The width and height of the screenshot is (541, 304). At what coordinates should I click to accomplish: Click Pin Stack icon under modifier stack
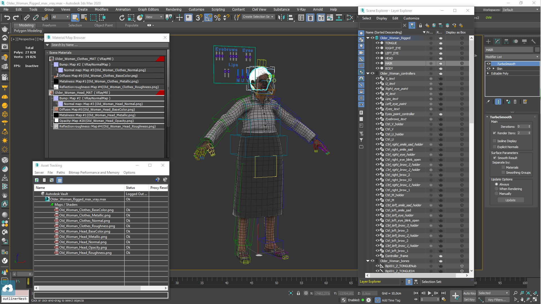click(x=488, y=102)
